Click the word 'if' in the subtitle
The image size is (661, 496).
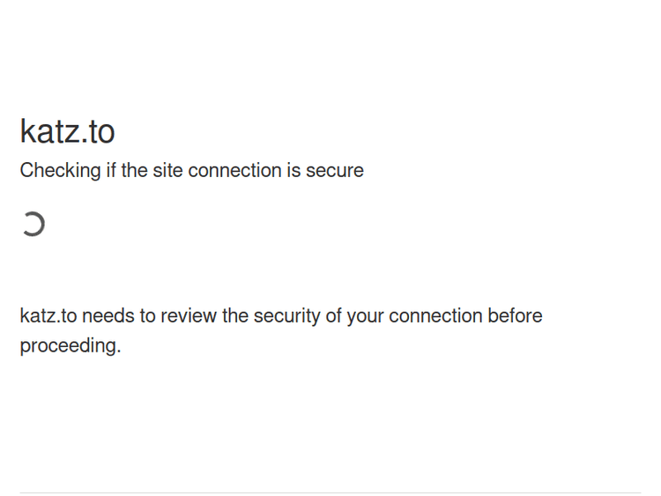click(111, 171)
